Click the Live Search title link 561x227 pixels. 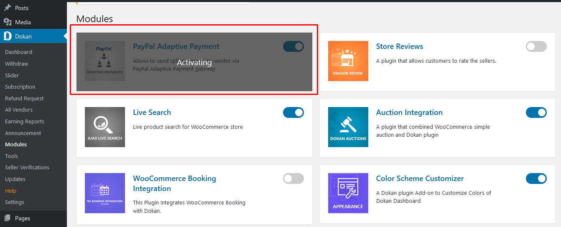click(152, 112)
